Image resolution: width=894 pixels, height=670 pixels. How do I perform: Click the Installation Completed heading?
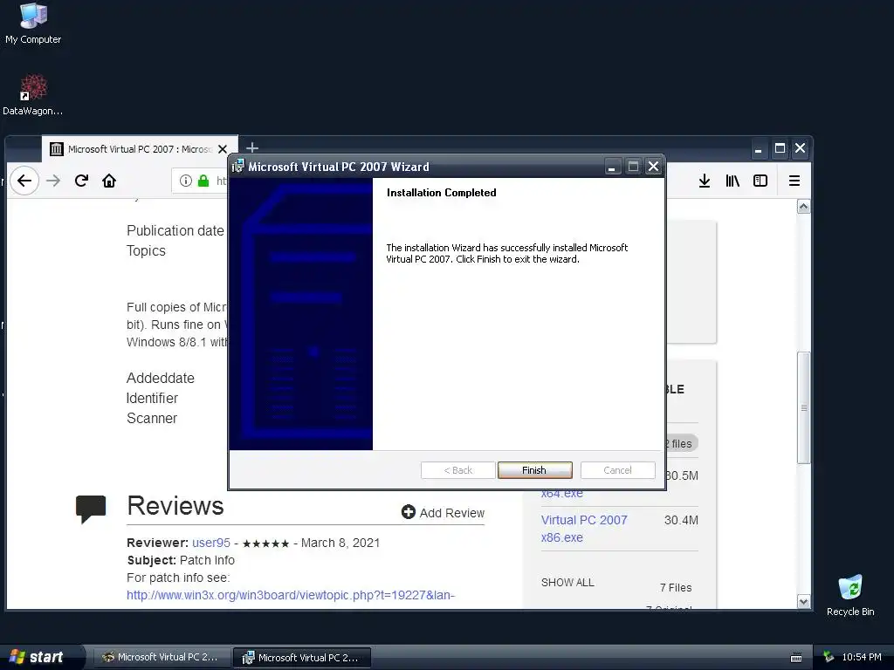click(x=441, y=193)
